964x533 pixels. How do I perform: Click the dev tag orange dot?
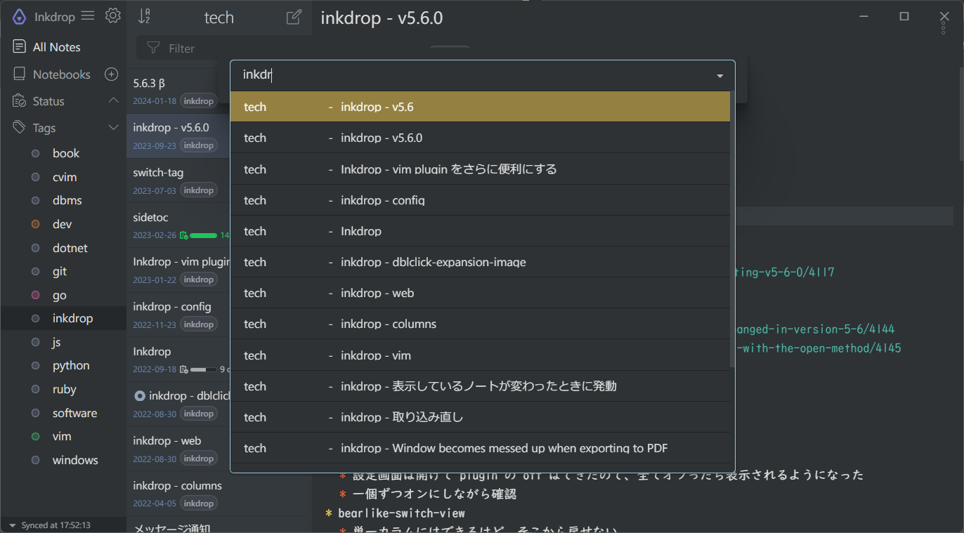[x=35, y=225]
